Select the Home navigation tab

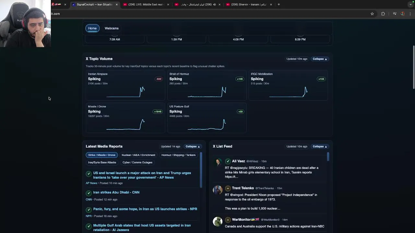92,28
